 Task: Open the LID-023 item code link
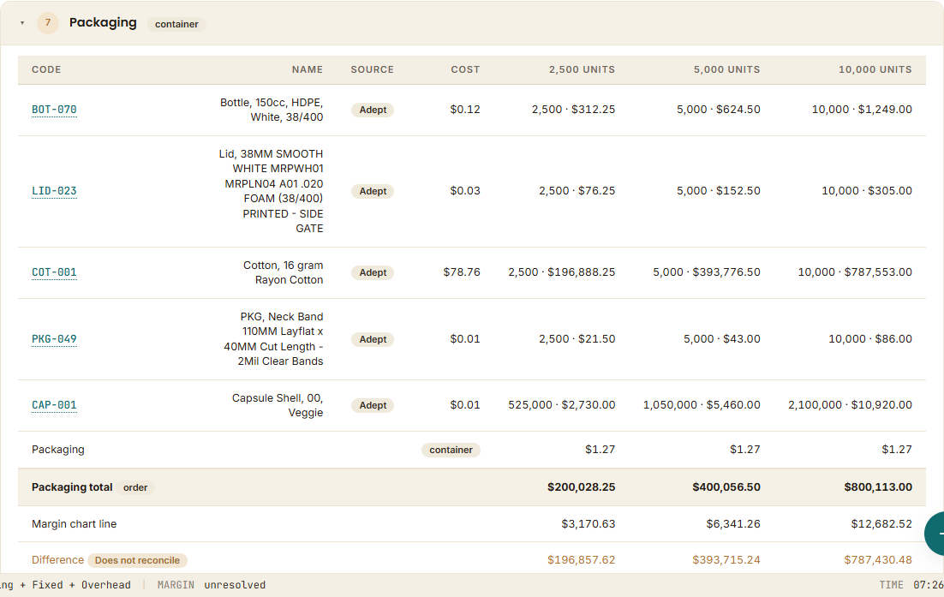coord(54,191)
